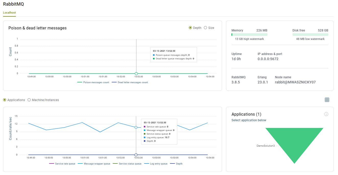Click the Poison & dead letter messages heading

38,28
